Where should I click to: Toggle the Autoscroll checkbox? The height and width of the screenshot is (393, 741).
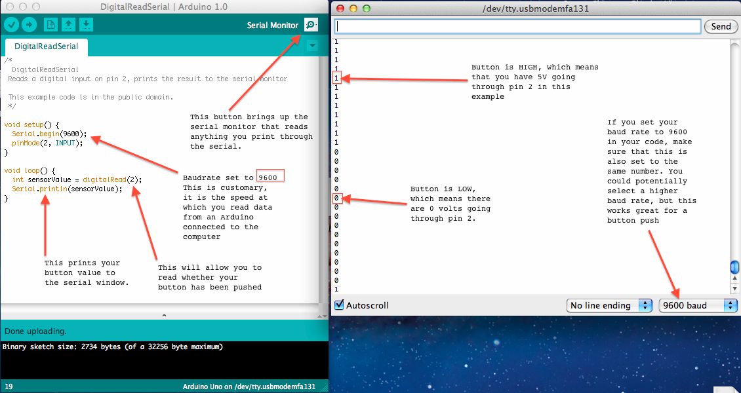(x=339, y=305)
